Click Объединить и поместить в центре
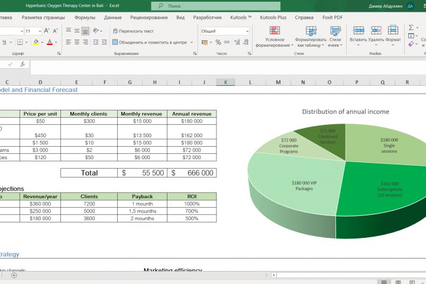This screenshot has height=284, width=426. coord(150,43)
